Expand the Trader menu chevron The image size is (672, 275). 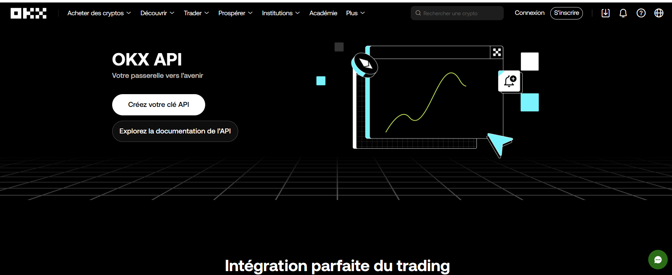point(207,13)
